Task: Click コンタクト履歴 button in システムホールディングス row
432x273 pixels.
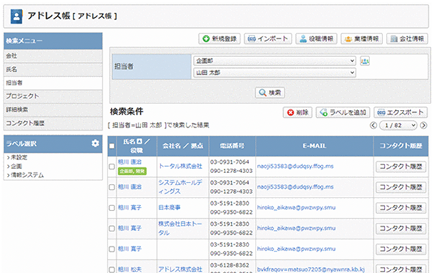Action: click(401, 188)
